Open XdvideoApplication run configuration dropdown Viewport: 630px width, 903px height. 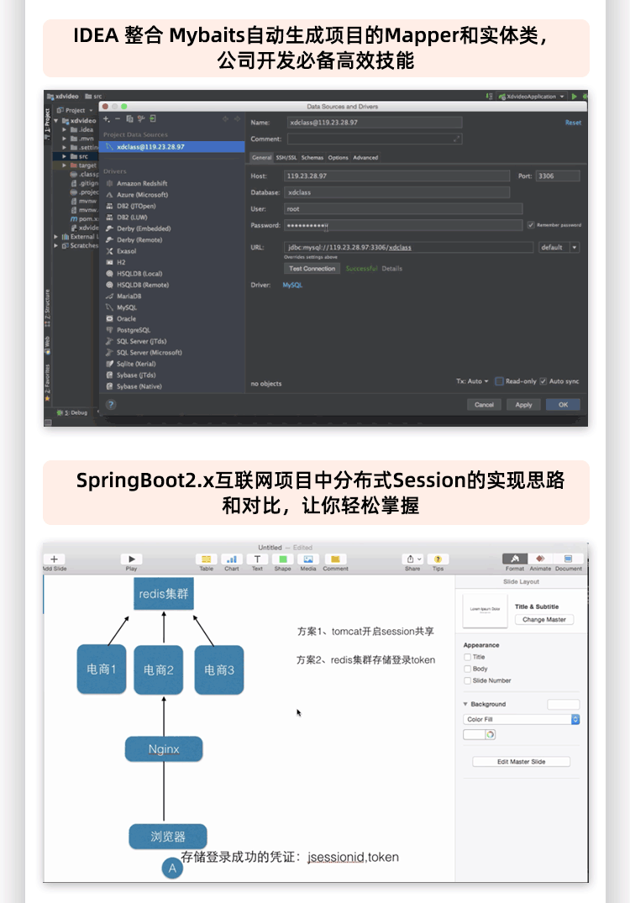[531, 96]
